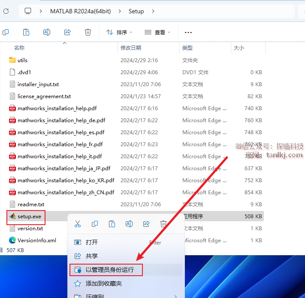Choose 以管理员身份运行 in the context menu
The height and width of the screenshot is (298, 305).
126,270
